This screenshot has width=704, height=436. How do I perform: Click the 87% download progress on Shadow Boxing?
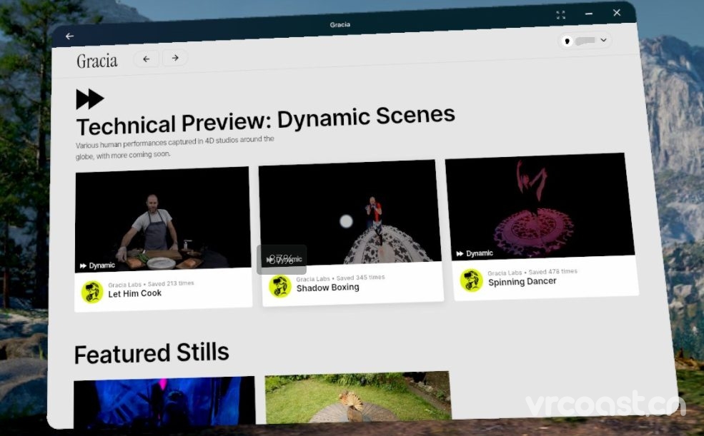coord(282,260)
